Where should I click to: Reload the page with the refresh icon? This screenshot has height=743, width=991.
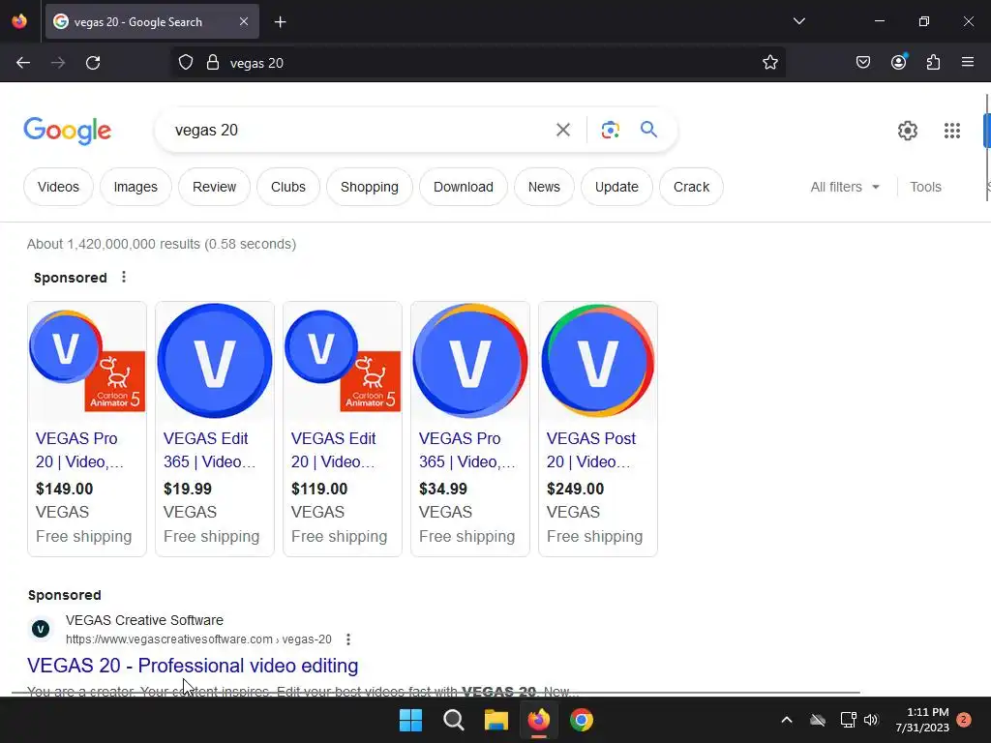pyautogui.click(x=93, y=63)
